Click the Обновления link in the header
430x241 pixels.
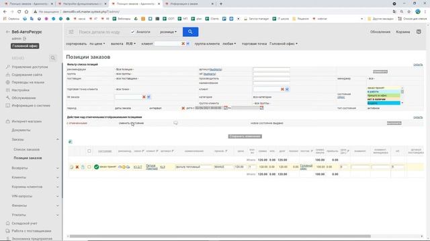pos(380,32)
